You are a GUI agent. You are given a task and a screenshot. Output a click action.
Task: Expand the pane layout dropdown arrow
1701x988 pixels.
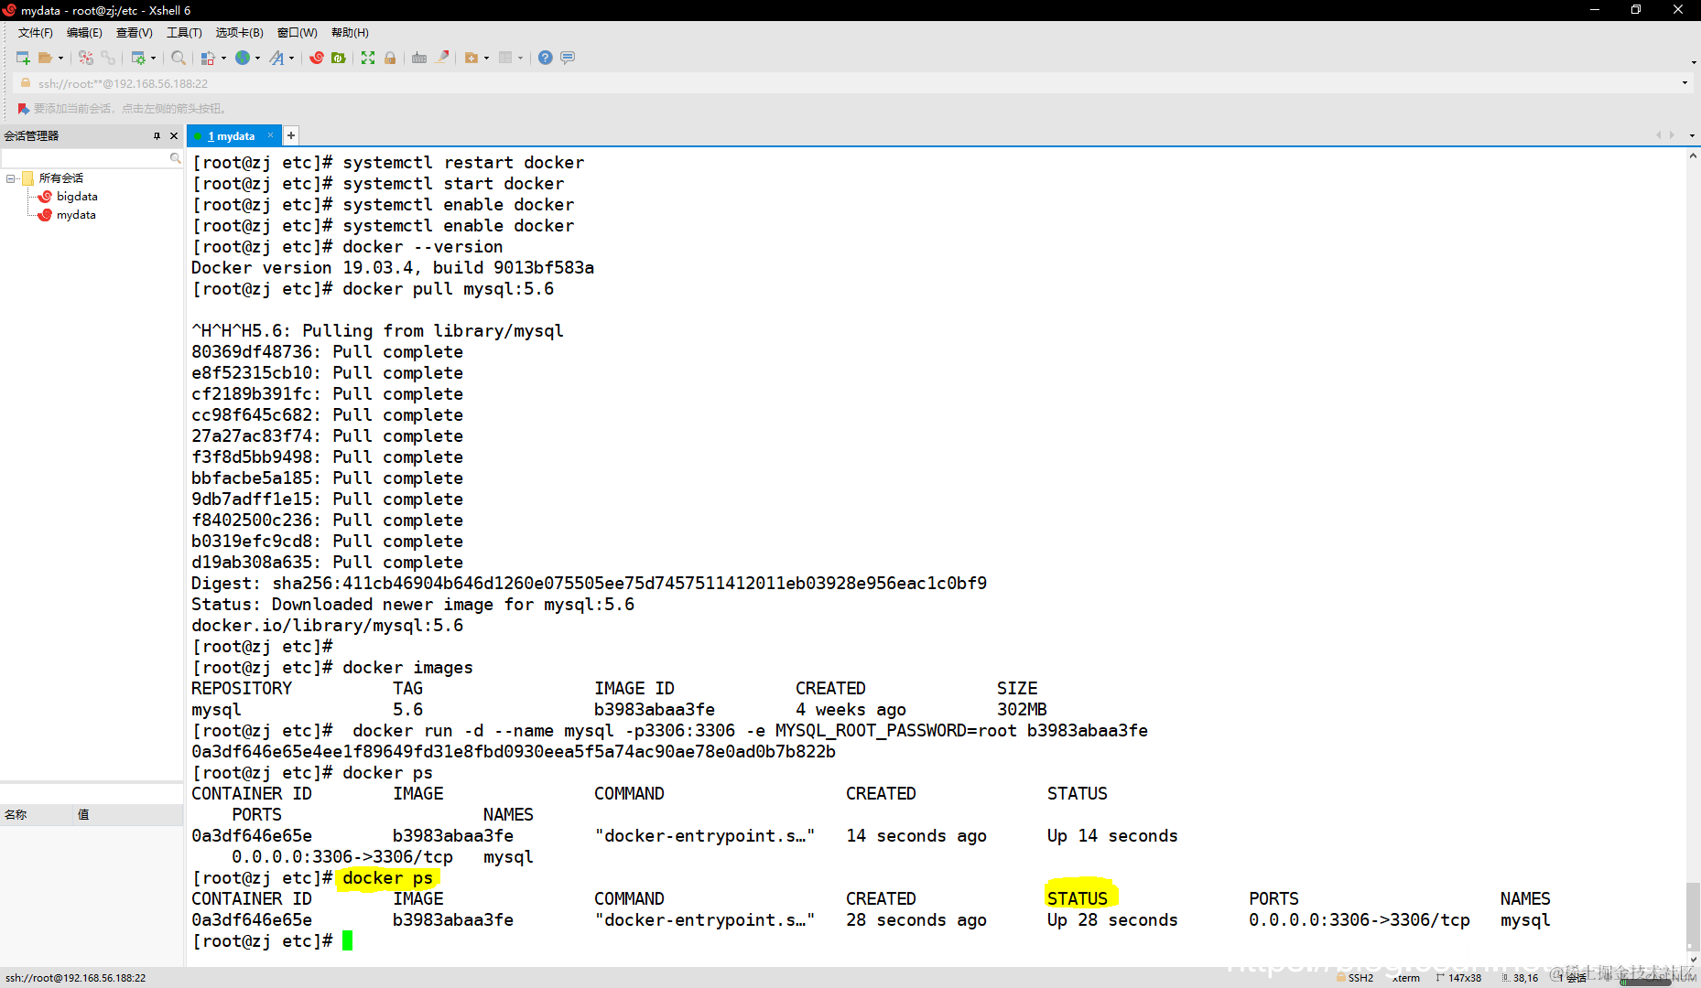coord(520,58)
